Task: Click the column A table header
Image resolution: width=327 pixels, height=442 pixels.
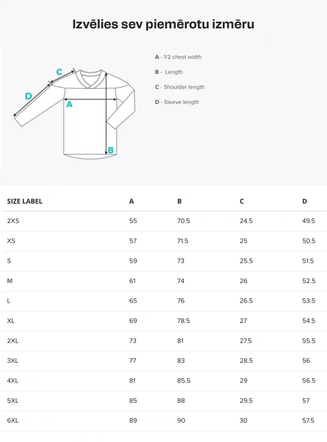Action: click(x=131, y=201)
